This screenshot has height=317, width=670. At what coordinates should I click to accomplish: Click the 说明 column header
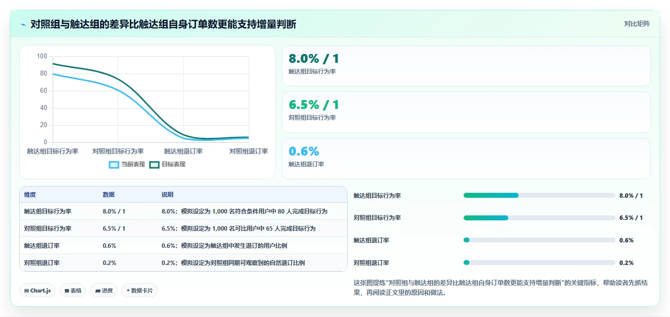click(x=168, y=195)
